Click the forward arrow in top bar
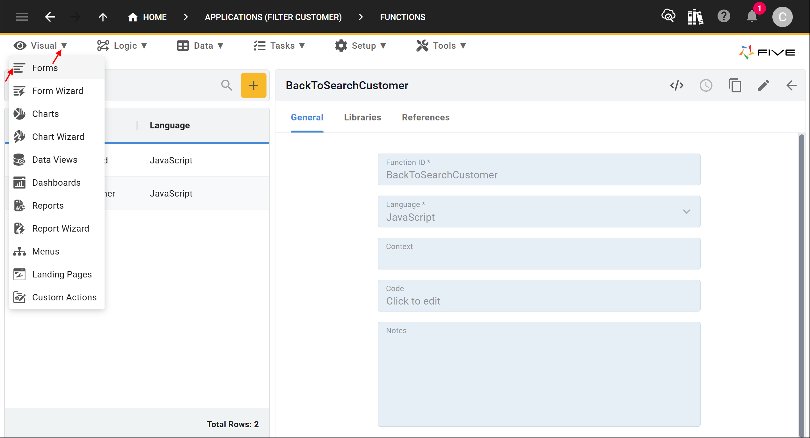This screenshot has height=438, width=810. [x=76, y=17]
